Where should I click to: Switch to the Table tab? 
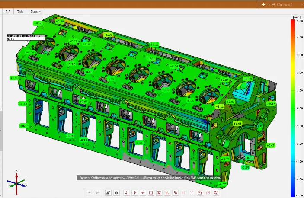(x=20, y=12)
